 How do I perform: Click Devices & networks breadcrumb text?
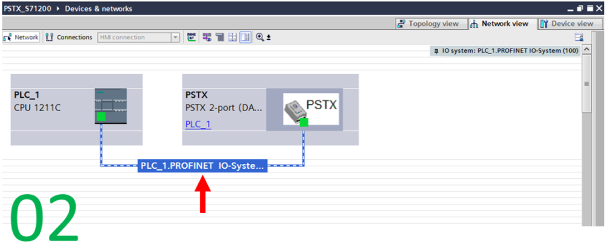coord(99,8)
